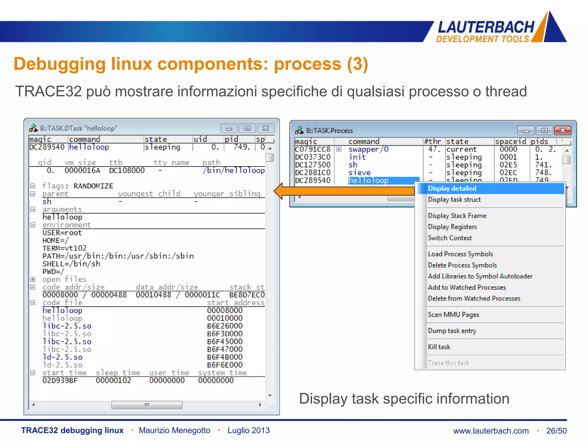The image size is (588, 441).
Task: Select Display Registers menu entry
Action: tap(452, 227)
